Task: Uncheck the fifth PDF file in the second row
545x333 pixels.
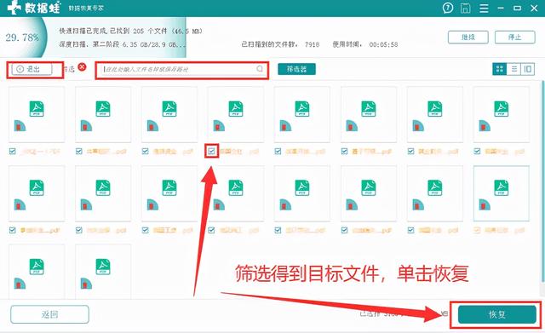Action: [278, 230]
